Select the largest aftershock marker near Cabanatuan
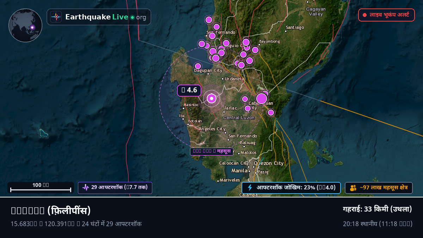 coord(262,98)
